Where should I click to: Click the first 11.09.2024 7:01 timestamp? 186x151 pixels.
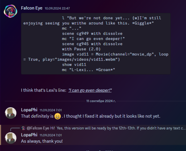(x=51, y=110)
